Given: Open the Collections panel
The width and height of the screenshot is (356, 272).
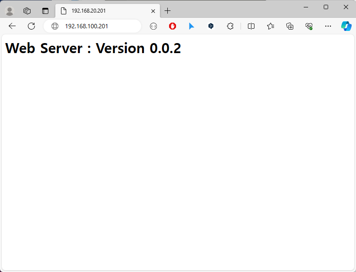Looking at the screenshot, I should pyautogui.click(x=290, y=26).
